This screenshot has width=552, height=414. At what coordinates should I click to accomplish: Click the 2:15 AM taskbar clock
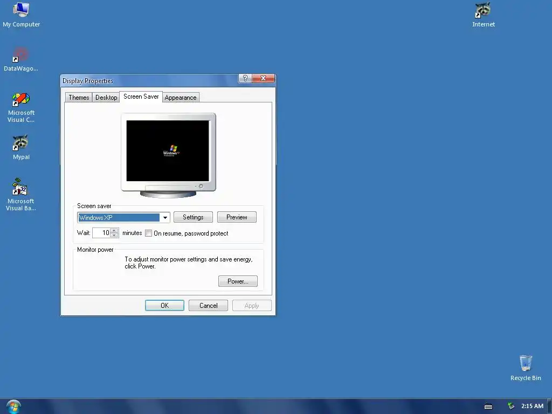point(532,406)
